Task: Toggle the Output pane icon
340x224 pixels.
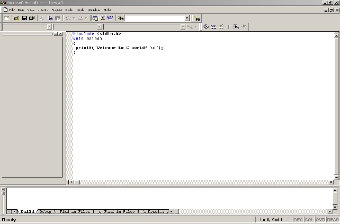Action: [103, 18]
